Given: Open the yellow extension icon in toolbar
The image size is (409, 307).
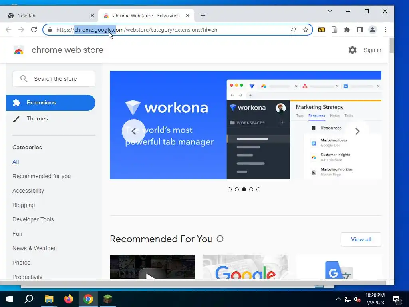Looking at the screenshot, I should [322, 30].
